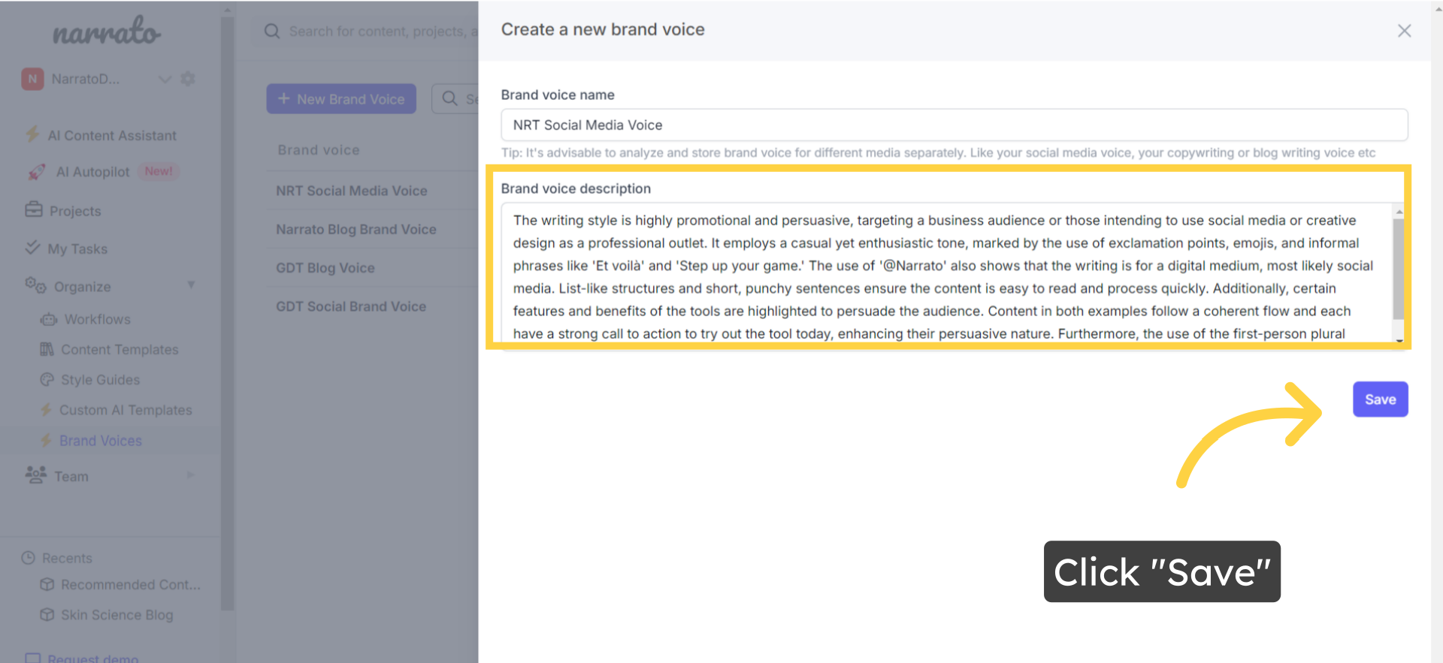Open the Narrato logo home link
Viewport: 1443px width, 663px height.
(x=106, y=31)
